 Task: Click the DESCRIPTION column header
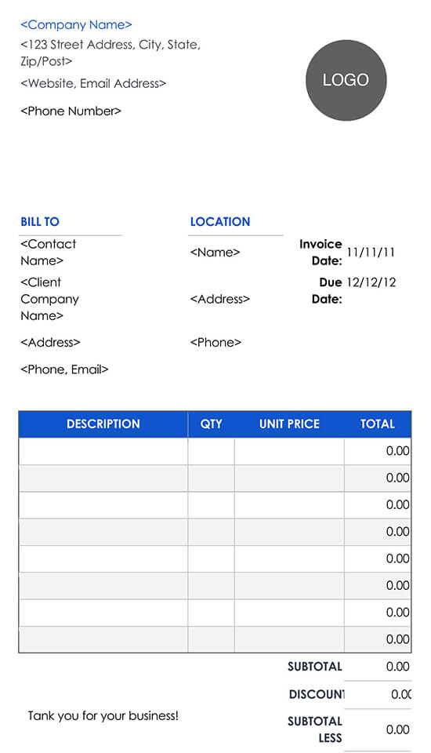pos(103,424)
